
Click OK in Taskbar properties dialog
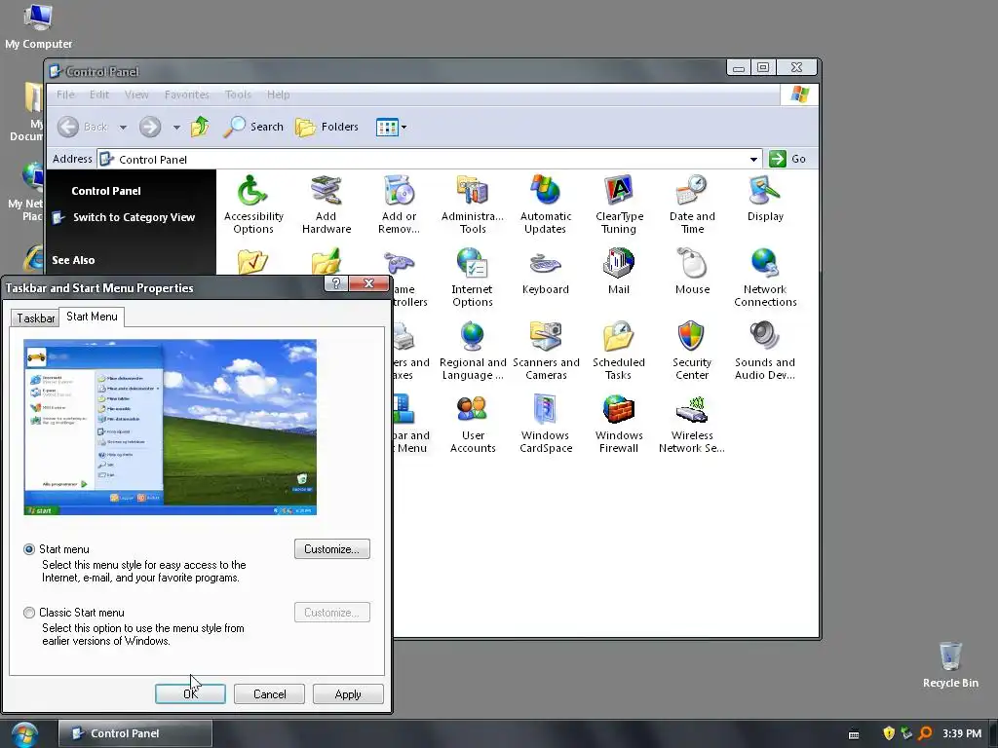coord(190,693)
